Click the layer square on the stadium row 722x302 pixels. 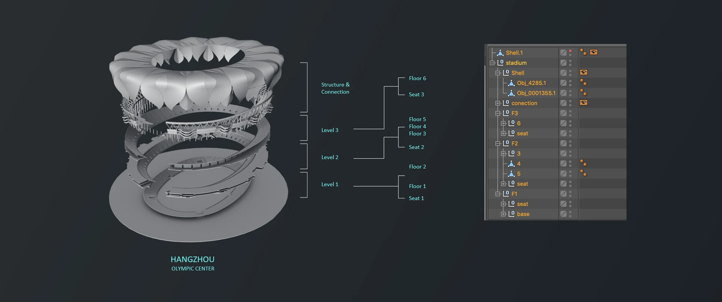563,63
